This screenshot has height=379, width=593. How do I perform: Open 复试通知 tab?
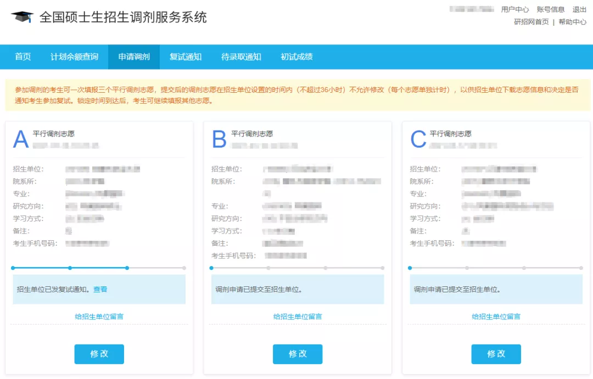click(186, 57)
